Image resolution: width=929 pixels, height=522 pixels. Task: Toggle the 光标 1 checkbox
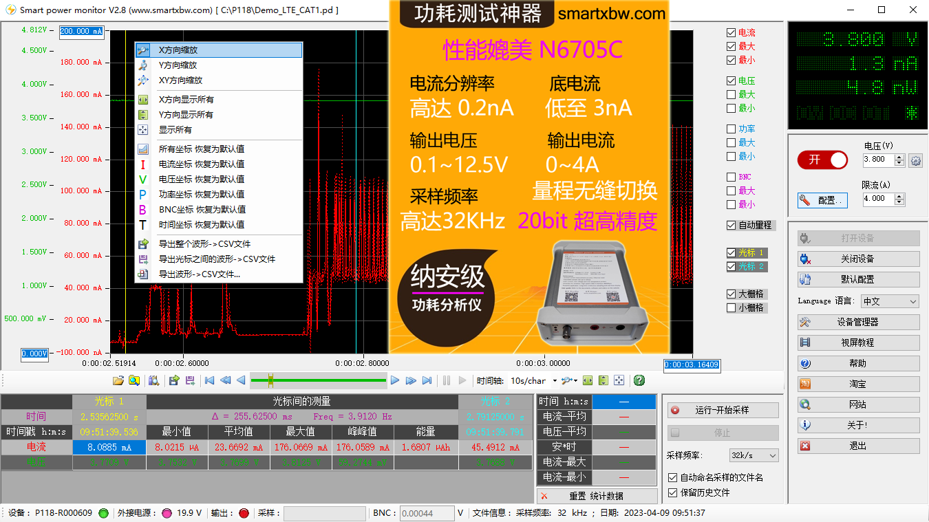(732, 253)
